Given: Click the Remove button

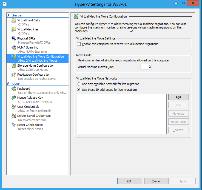Looking at the screenshot, I should [x=178, y=130].
